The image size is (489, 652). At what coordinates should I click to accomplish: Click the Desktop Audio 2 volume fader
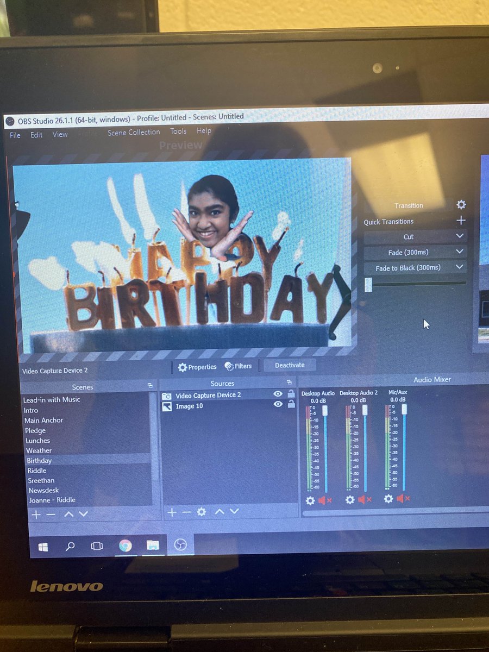[365, 410]
